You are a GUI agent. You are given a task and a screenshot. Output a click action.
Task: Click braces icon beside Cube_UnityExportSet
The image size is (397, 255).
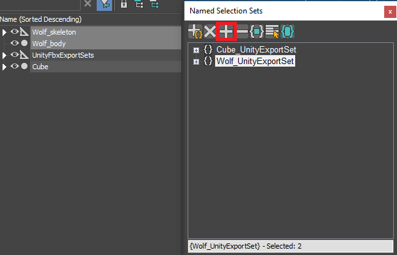click(208, 49)
